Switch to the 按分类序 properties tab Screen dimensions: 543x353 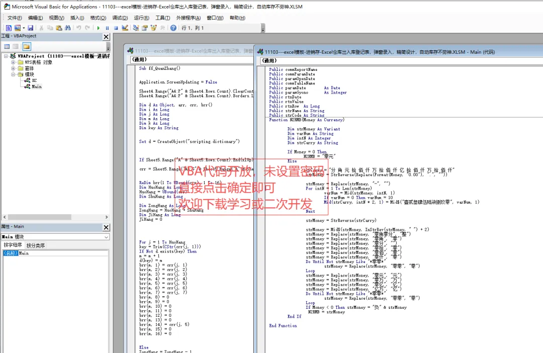[x=36, y=245]
